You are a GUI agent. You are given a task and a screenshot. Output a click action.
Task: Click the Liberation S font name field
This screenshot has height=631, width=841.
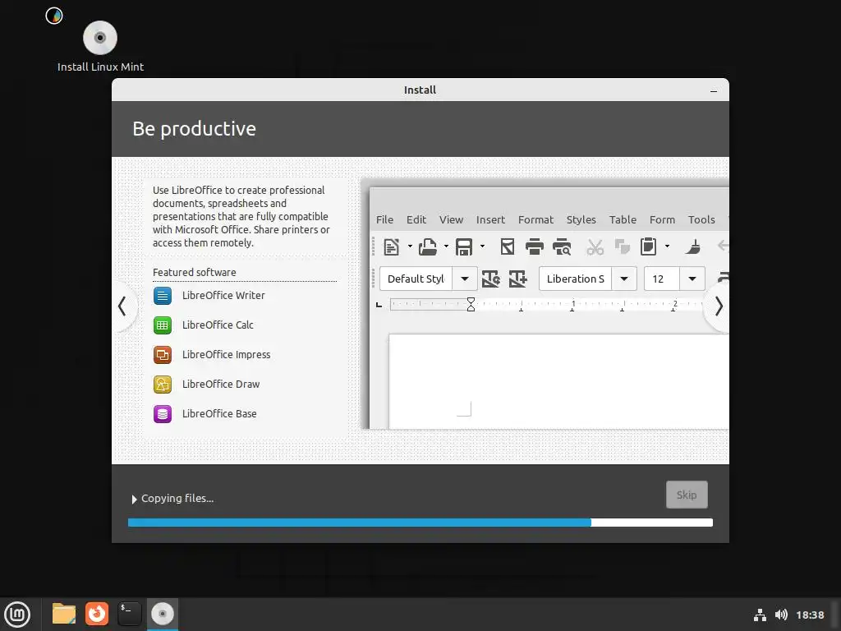tap(575, 279)
